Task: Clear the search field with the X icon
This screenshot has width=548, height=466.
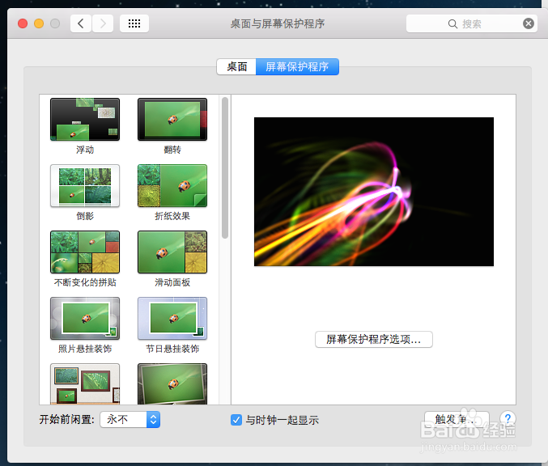Action: (529, 23)
